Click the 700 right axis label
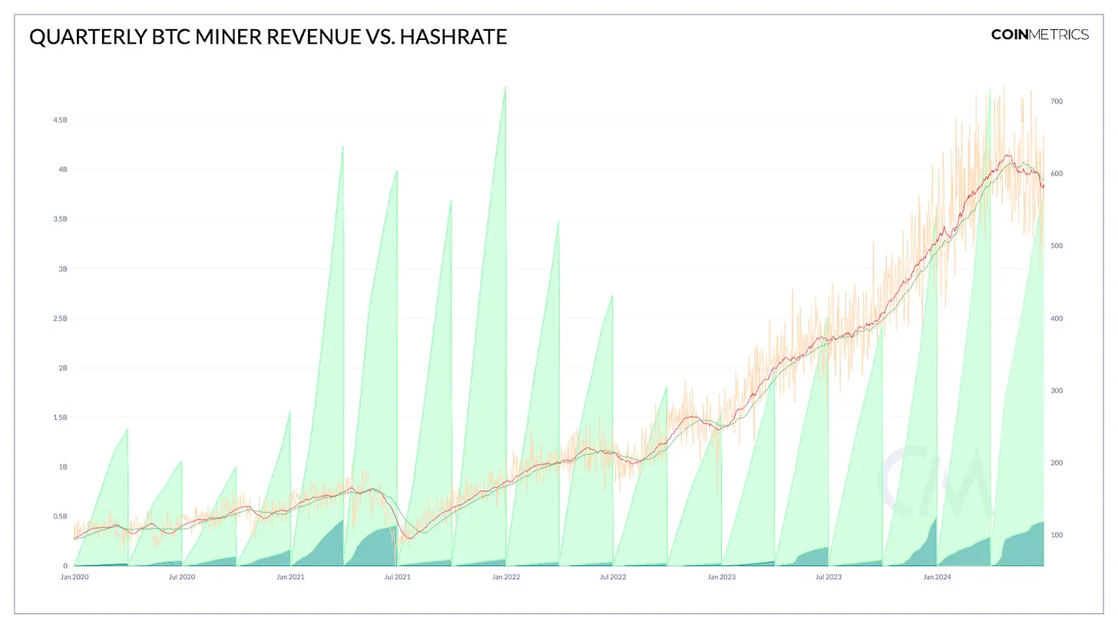 (x=1057, y=101)
